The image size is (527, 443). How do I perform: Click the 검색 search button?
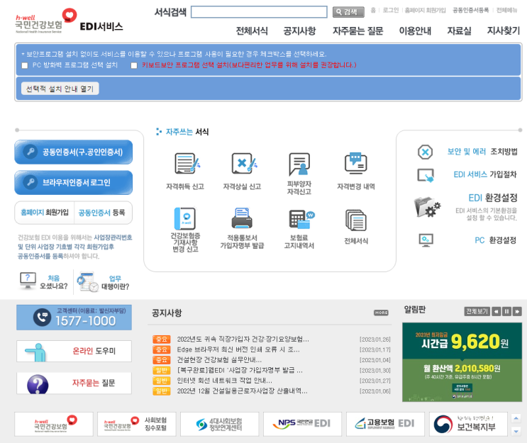coord(348,12)
